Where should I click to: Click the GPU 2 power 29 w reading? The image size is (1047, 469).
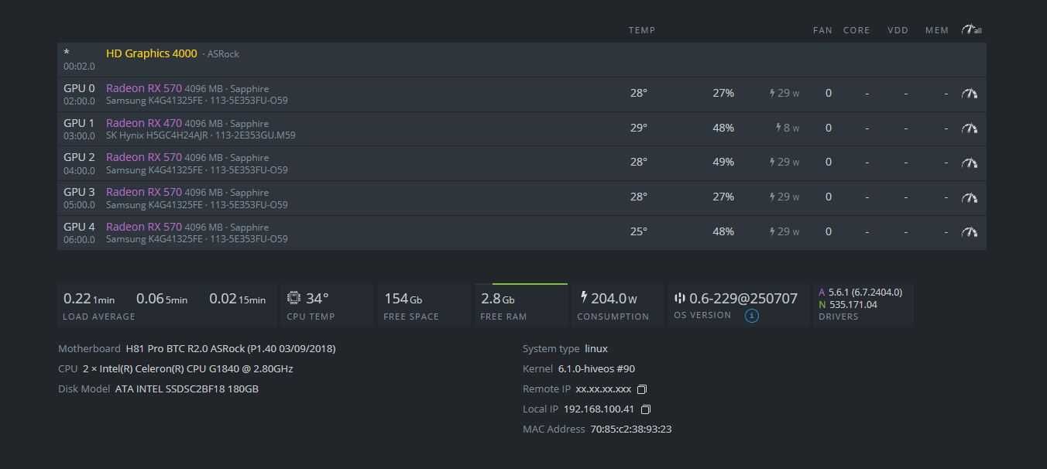784,163
